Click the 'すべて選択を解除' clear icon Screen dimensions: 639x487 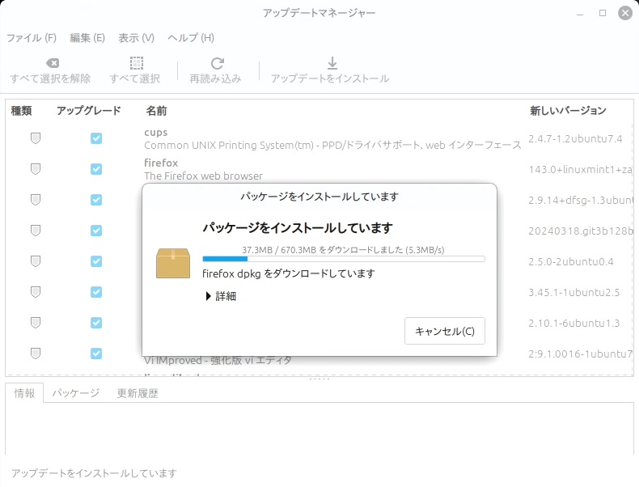(51, 64)
